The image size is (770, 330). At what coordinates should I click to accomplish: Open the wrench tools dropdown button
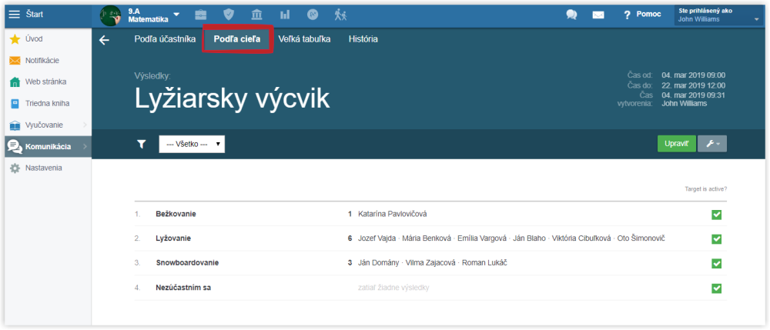[711, 144]
